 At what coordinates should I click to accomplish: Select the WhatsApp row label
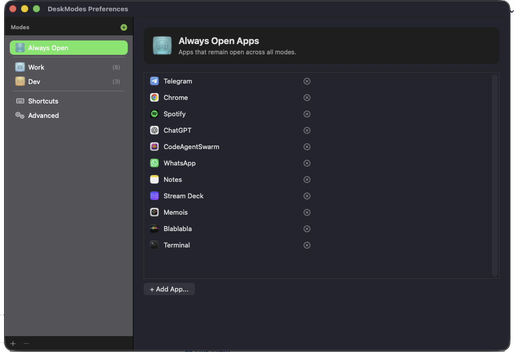[180, 163]
